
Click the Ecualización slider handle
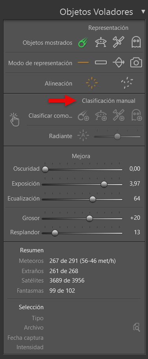point(93,199)
